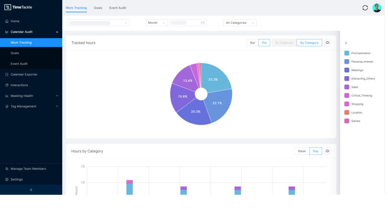This screenshot has width=388, height=218.
Task: Open the user profile avatar
Action: (377, 8)
